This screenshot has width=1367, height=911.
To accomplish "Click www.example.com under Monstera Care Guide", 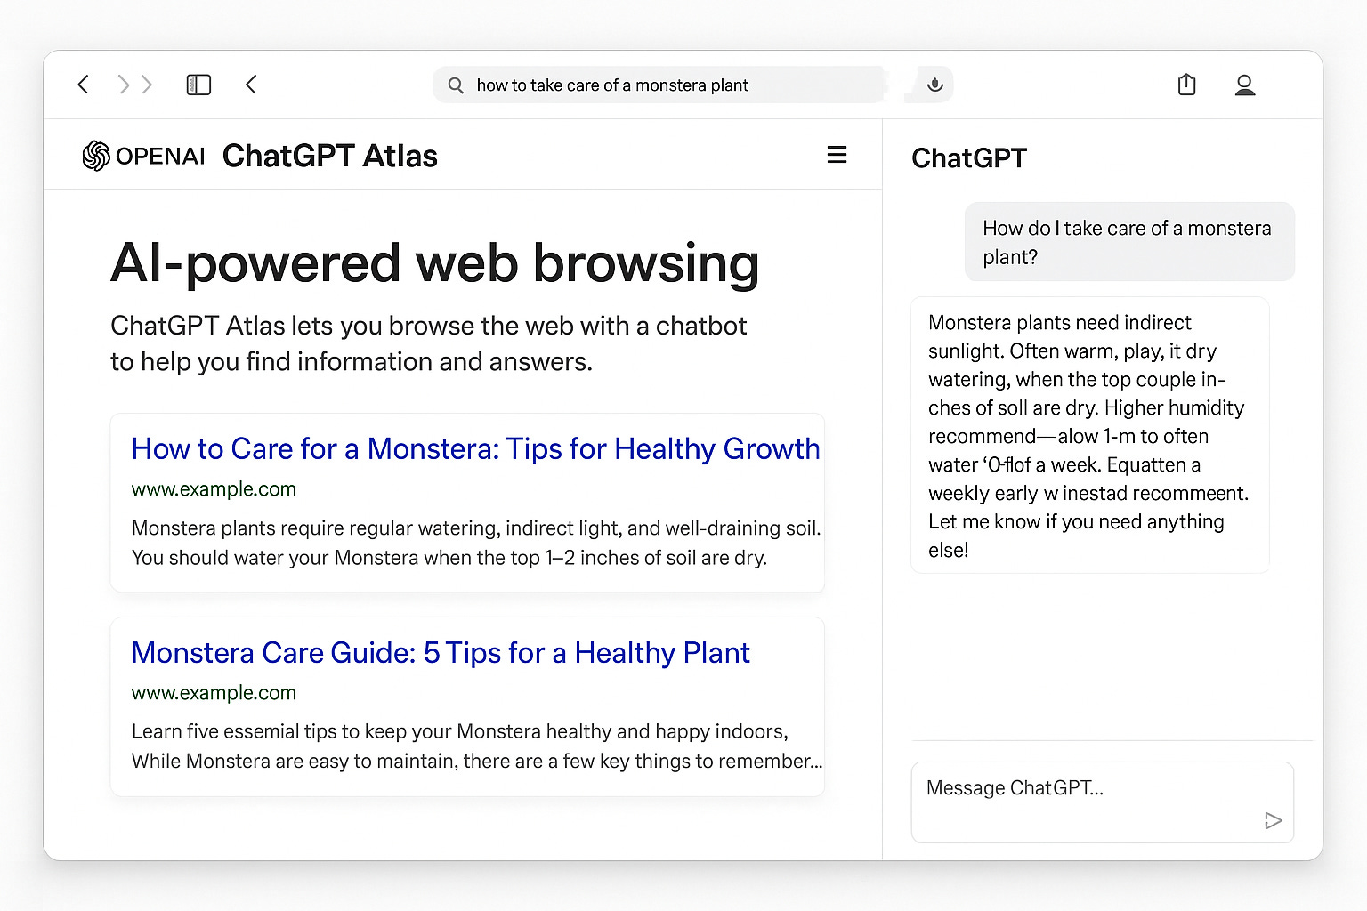I will [x=214, y=693].
